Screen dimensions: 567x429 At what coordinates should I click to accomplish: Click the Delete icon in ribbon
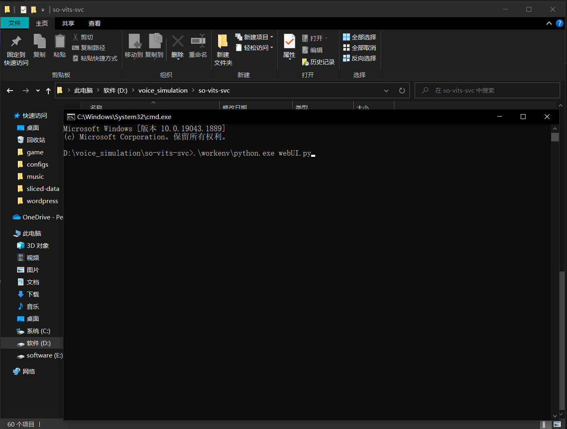pos(177,41)
